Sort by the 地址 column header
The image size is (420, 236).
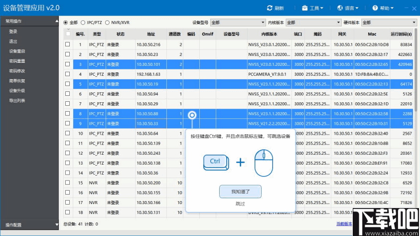tap(151, 34)
